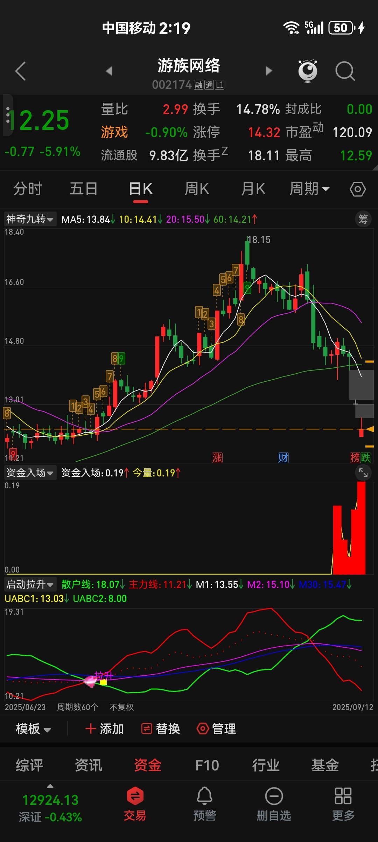
Task: Open 资金 tab
Action: click(x=148, y=765)
